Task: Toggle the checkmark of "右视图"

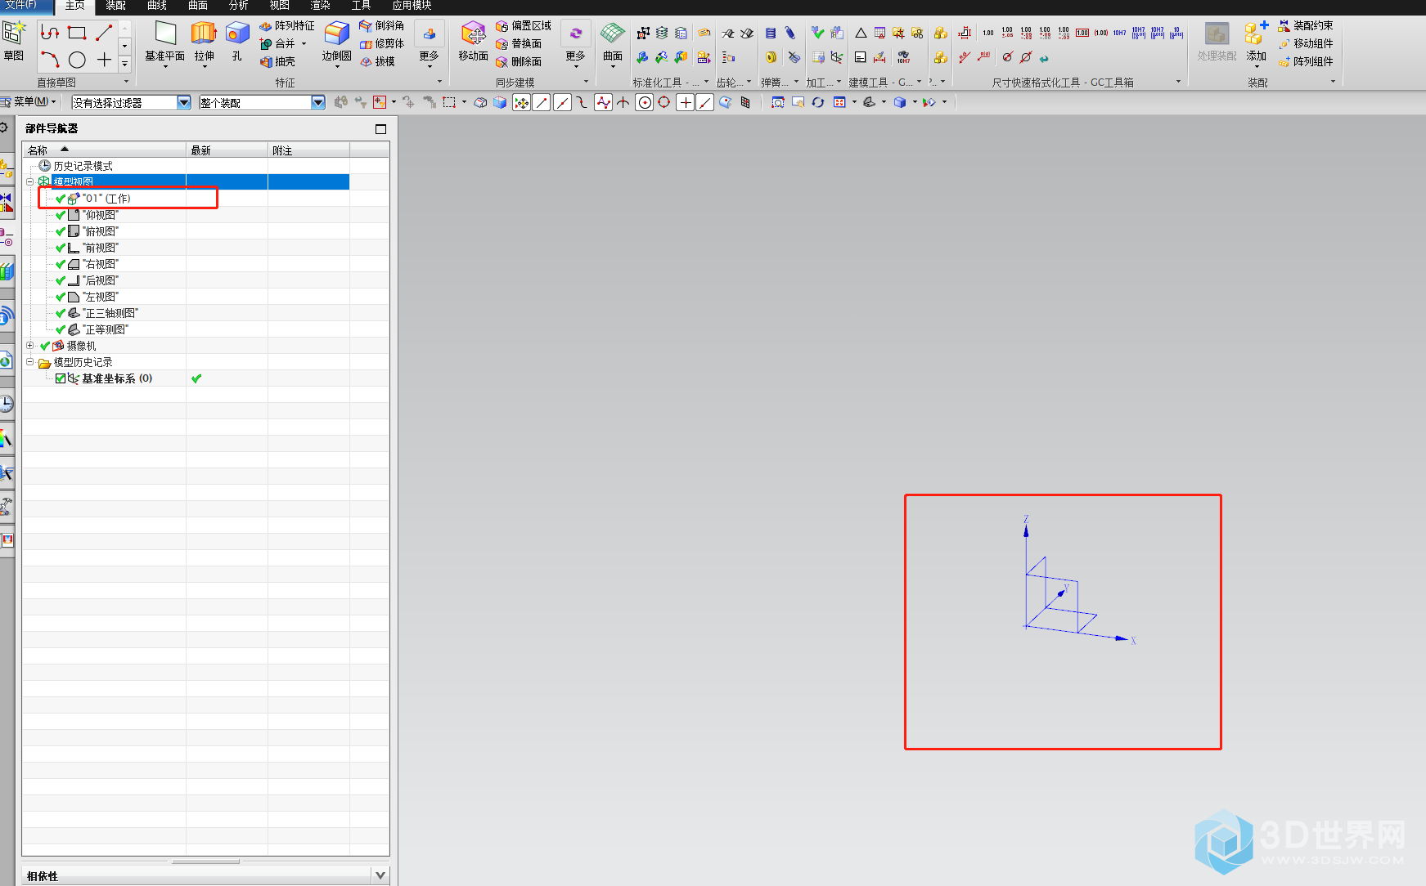Action: pyautogui.click(x=61, y=264)
